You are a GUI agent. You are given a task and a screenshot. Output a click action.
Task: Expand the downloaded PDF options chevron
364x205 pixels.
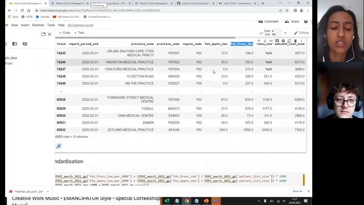48,191
